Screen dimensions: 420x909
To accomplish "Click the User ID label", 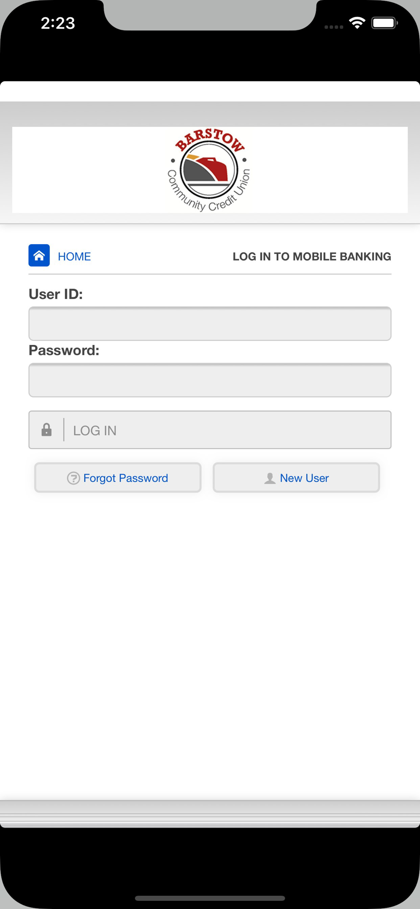I will [x=56, y=294].
